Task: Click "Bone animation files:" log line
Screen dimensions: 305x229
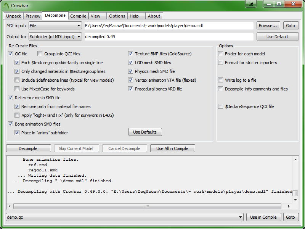Action: [x=51, y=160]
